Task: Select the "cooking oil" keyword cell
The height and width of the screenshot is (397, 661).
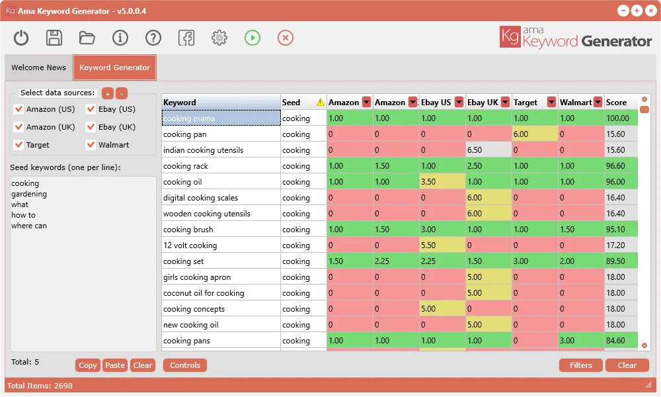Action: [x=221, y=182]
